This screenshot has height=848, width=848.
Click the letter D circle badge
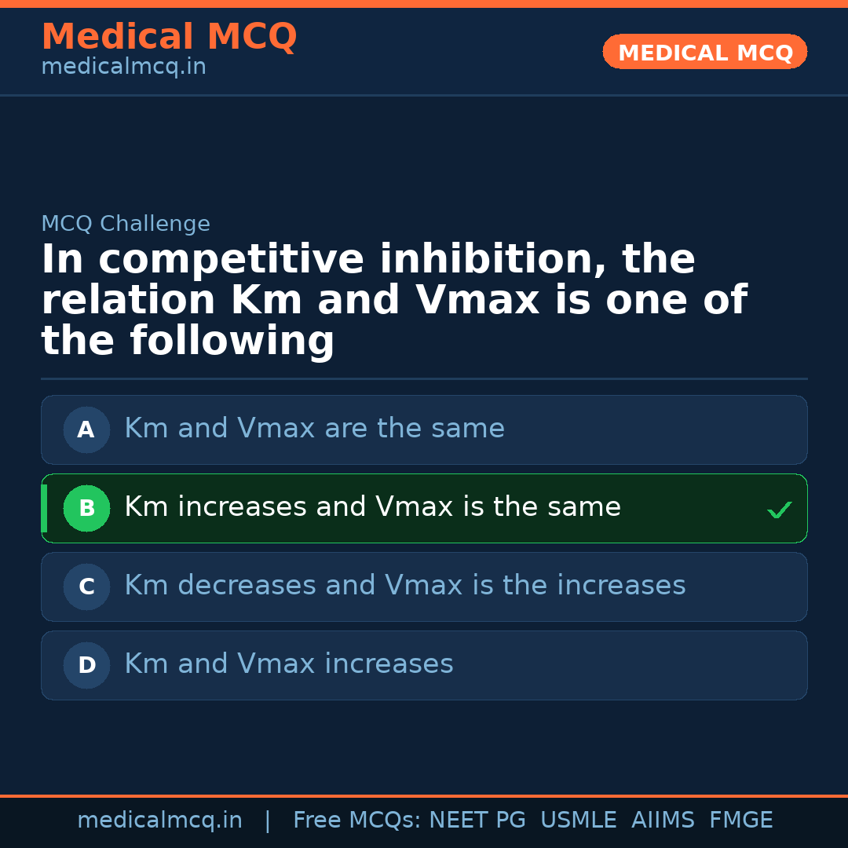point(86,665)
